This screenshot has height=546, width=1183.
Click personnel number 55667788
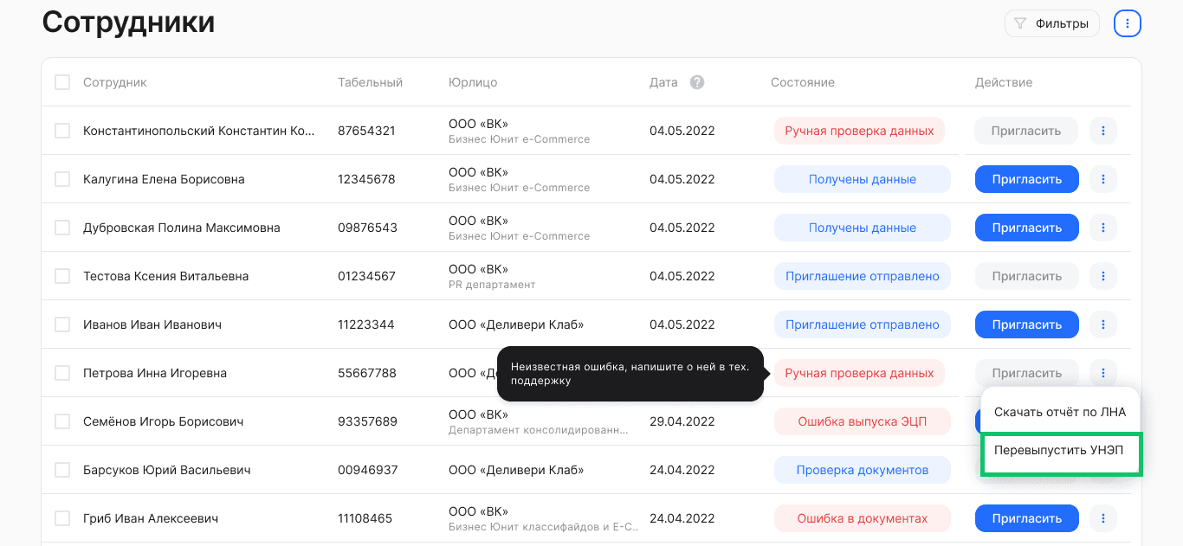click(367, 373)
